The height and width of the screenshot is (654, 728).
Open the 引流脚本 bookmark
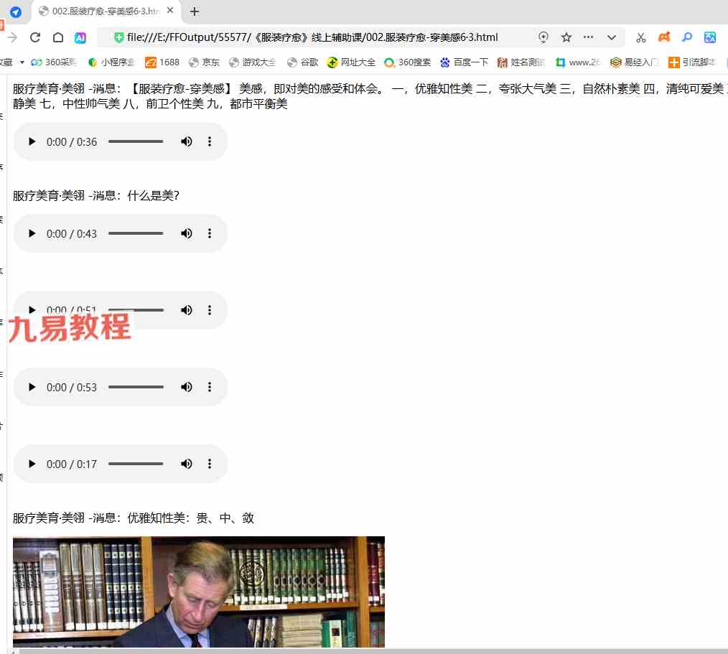[692, 62]
